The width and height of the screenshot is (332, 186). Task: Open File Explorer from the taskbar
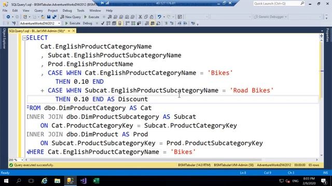point(58,181)
